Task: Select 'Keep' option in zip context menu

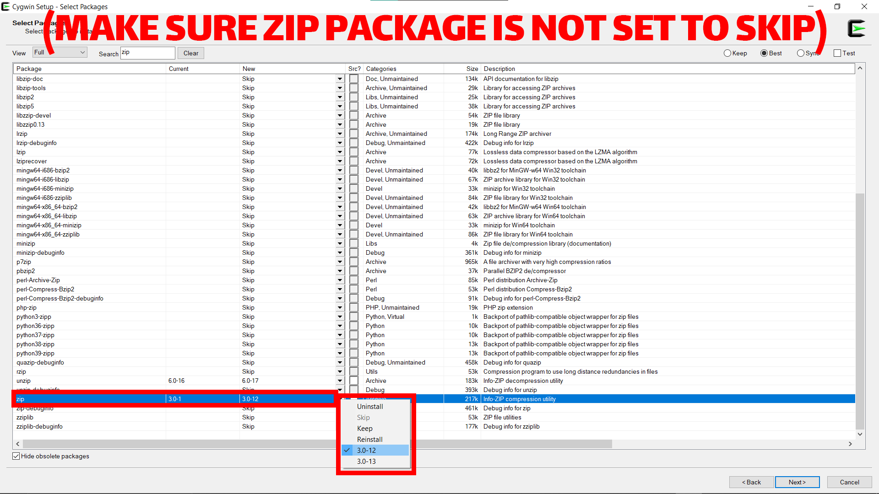Action: [x=365, y=428]
